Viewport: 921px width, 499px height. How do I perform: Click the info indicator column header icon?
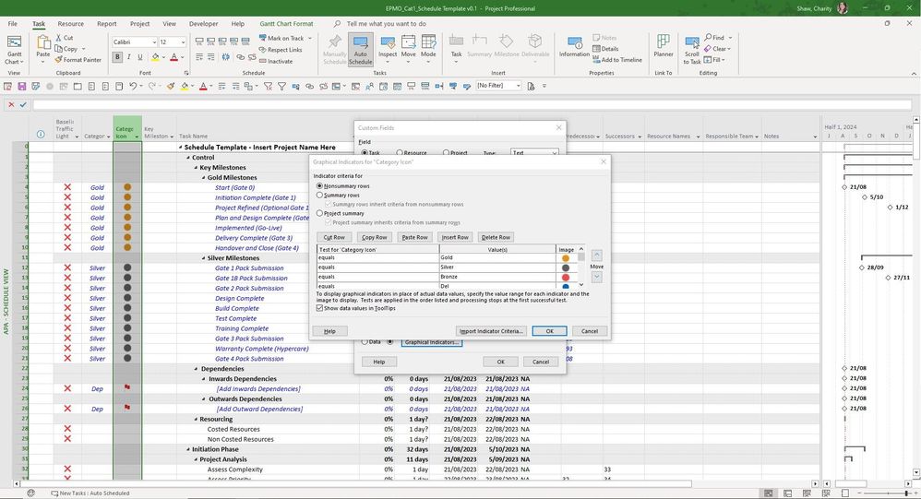pos(41,135)
